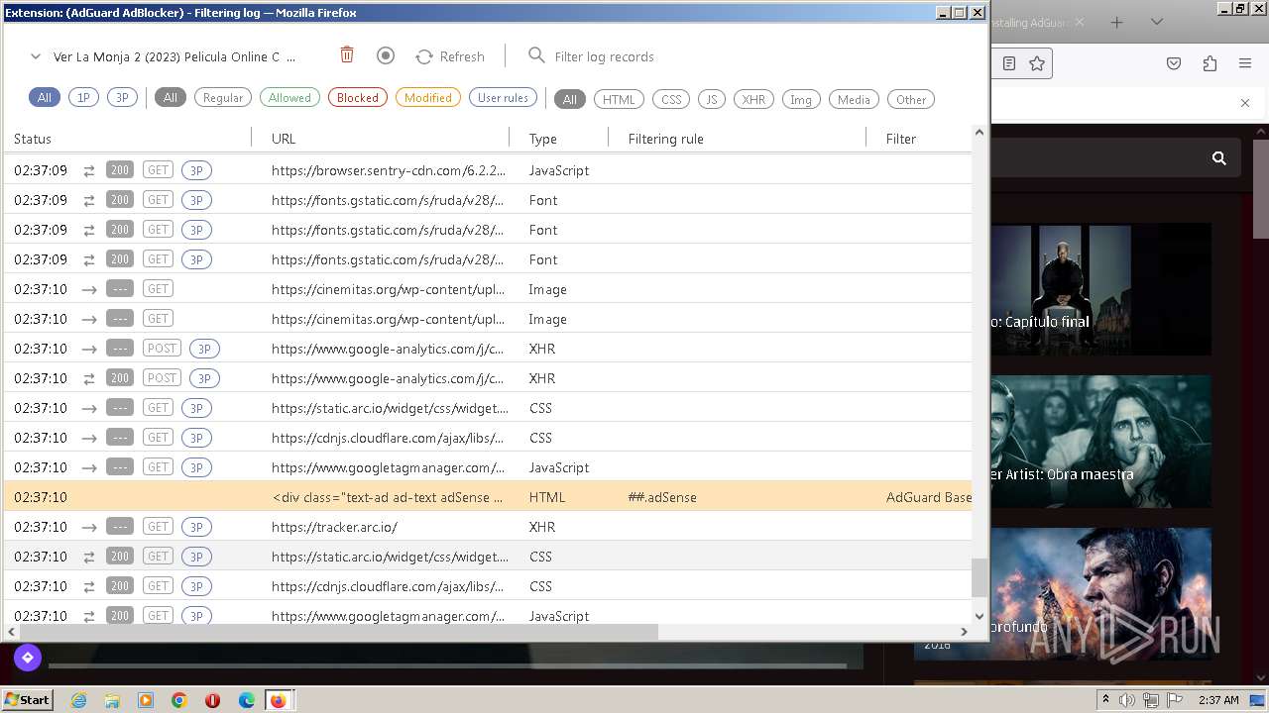Open the list all tabs dropdown in Firefox
Image resolution: width=1269 pixels, height=713 pixels.
pos(1159,22)
